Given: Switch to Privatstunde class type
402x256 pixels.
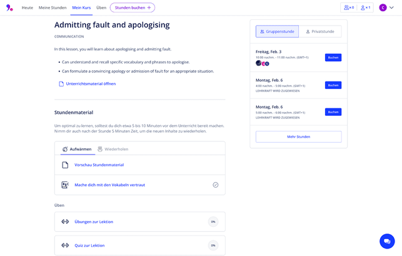Looking at the screenshot, I should pos(319,31).
